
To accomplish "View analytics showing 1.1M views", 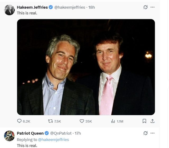I will click(113, 121).
